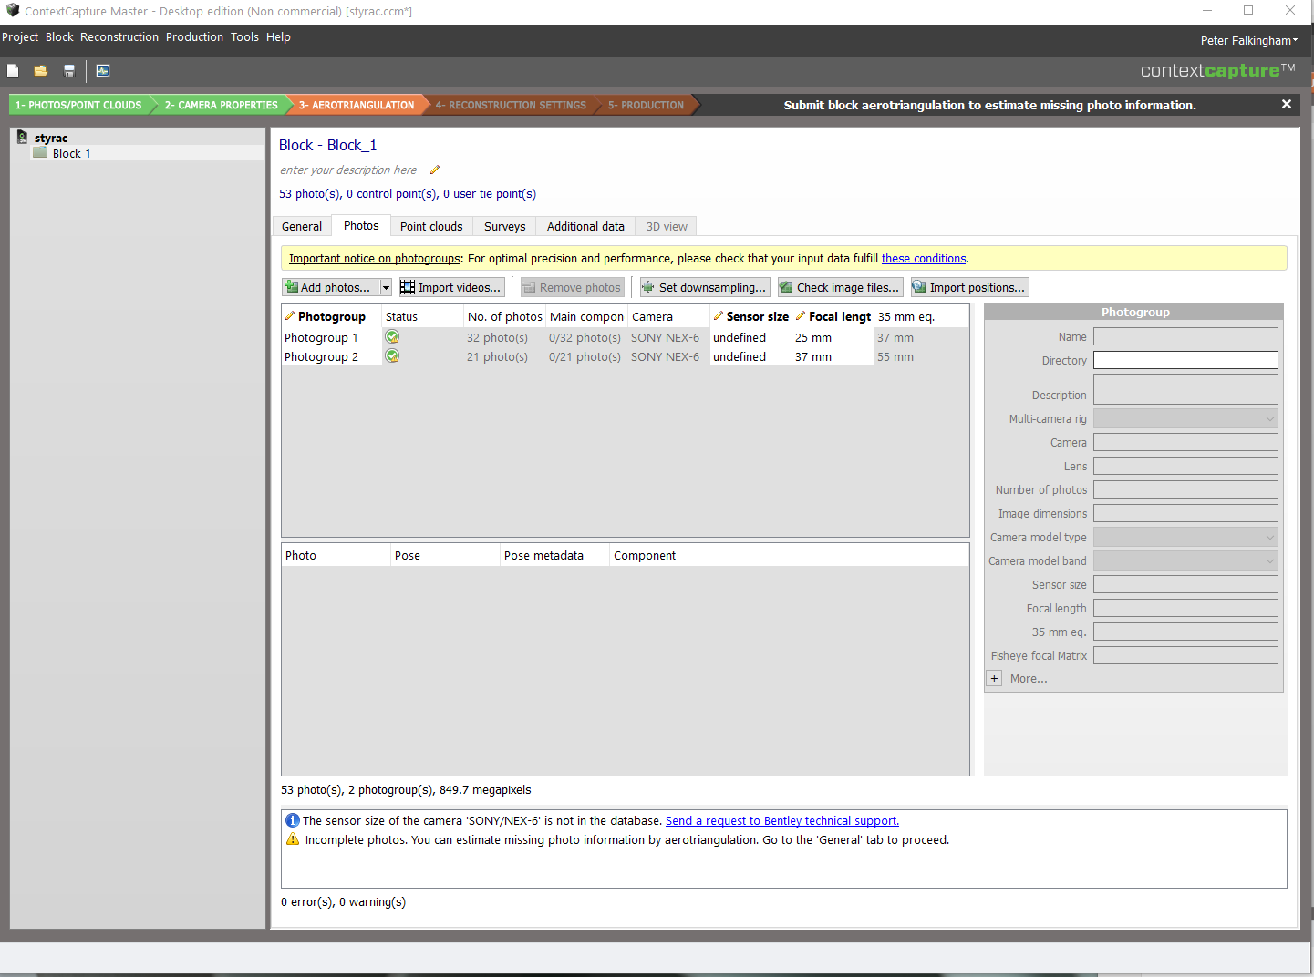This screenshot has height=977, width=1314.
Task: Select Block_1 in the project tree
Action: click(71, 154)
